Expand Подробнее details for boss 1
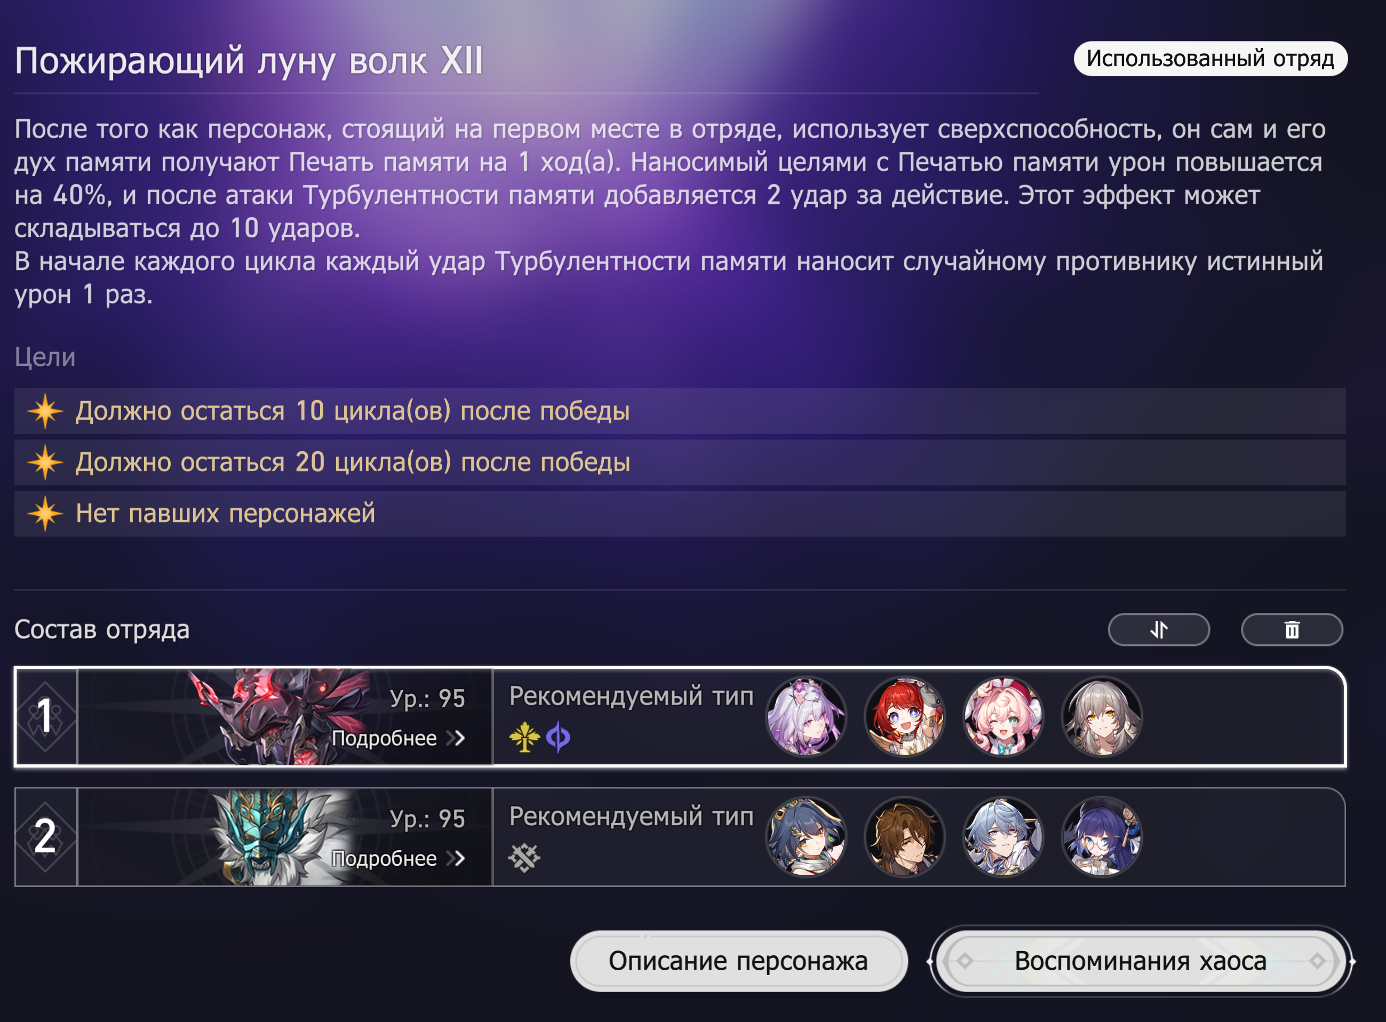The height and width of the screenshot is (1022, 1386). tap(398, 738)
